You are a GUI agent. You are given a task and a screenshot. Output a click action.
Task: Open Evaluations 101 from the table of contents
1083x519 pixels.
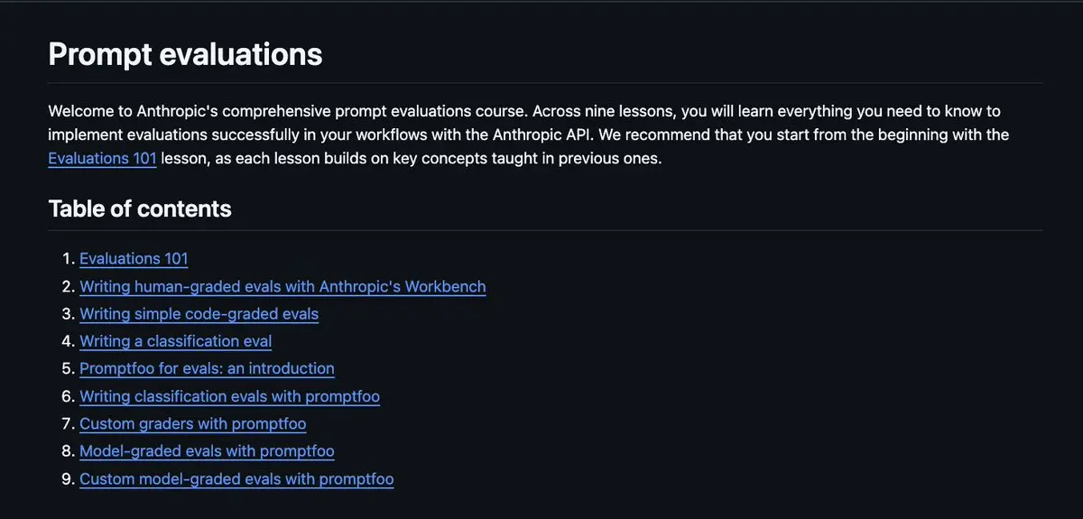pyautogui.click(x=134, y=259)
